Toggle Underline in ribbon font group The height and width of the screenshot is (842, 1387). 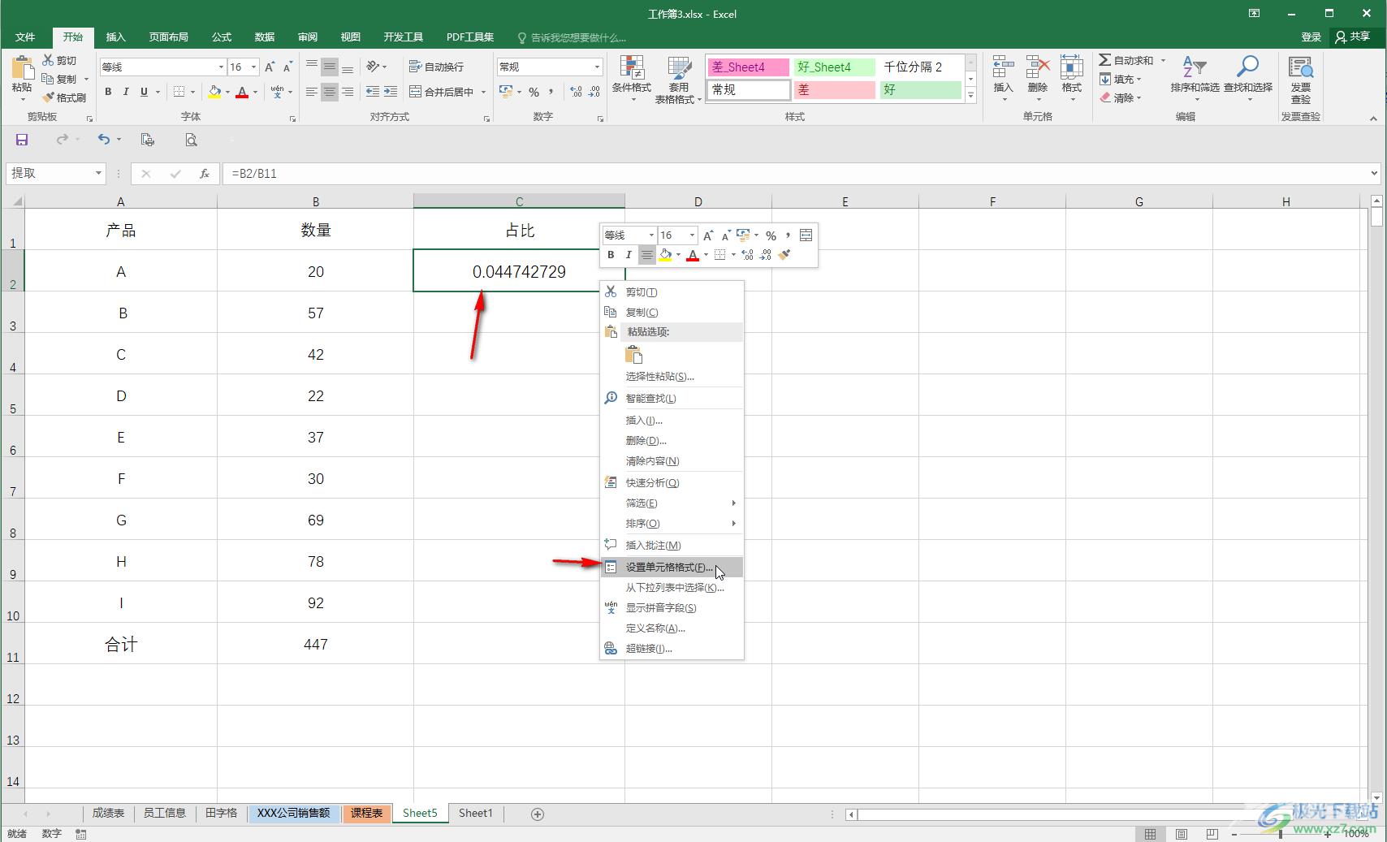144,92
